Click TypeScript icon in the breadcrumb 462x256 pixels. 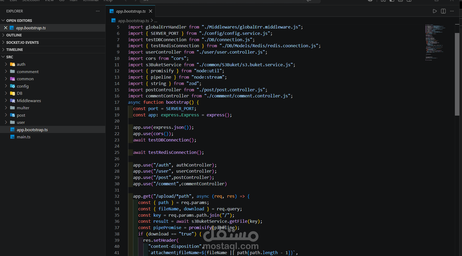point(113,21)
